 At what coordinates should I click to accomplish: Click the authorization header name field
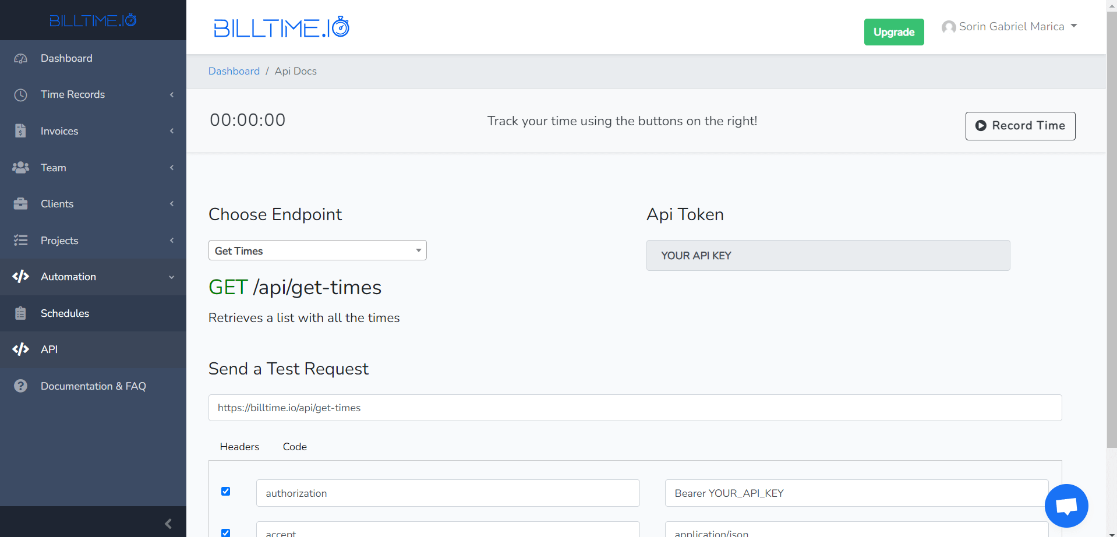click(x=448, y=493)
